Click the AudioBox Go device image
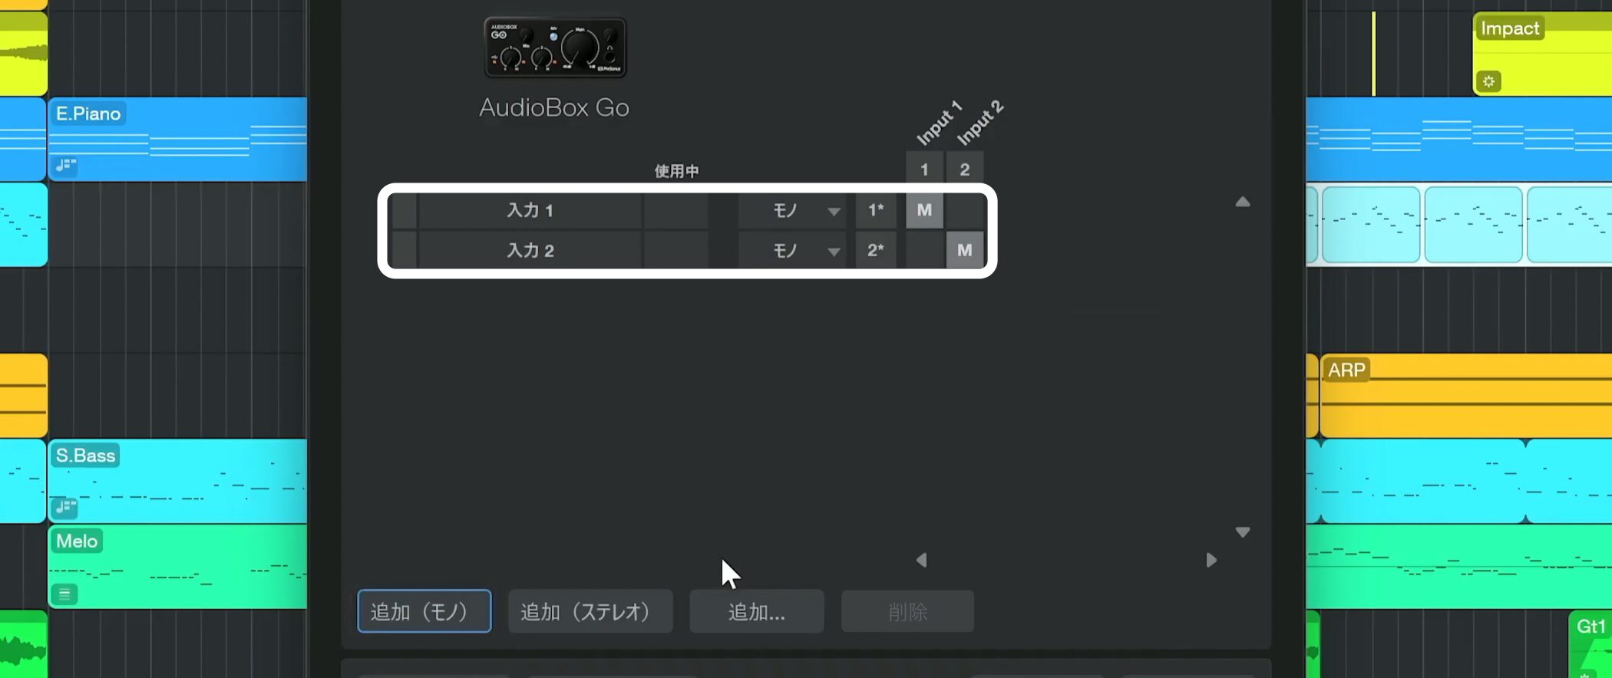 (555, 48)
